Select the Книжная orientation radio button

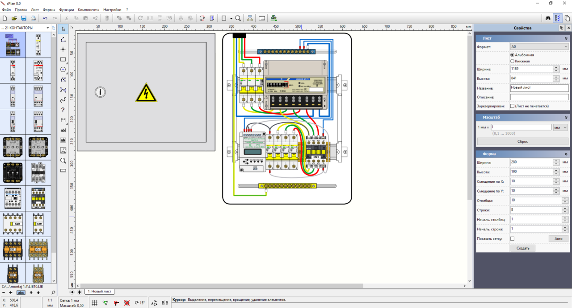(x=512, y=61)
